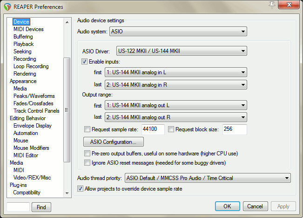Select Peaks/Waveforms in the preferences tree
The width and height of the screenshot is (303, 218).
tap(34, 96)
